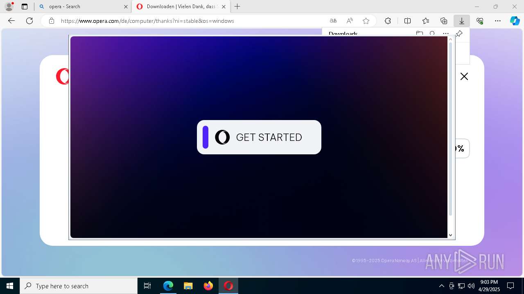The width and height of the screenshot is (524, 294).
Task: Launch Firefox from the taskbar
Action: [x=208, y=286]
